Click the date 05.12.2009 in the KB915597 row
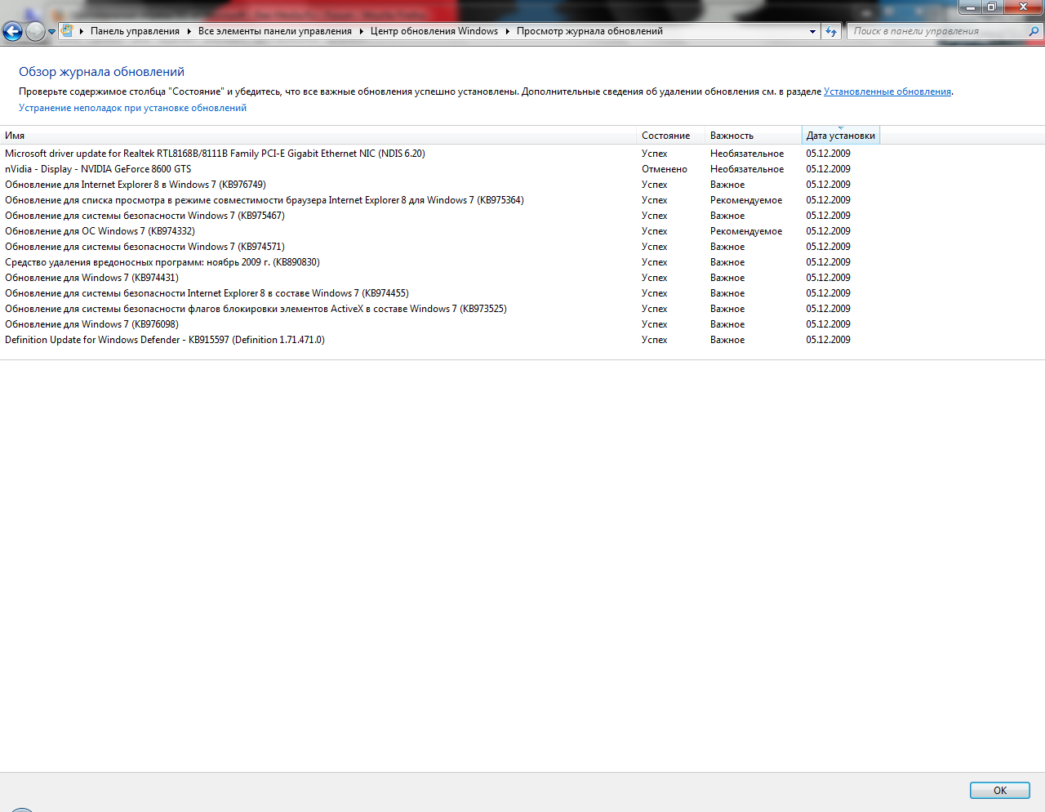The image size is (1045, 812). point(829,340)
